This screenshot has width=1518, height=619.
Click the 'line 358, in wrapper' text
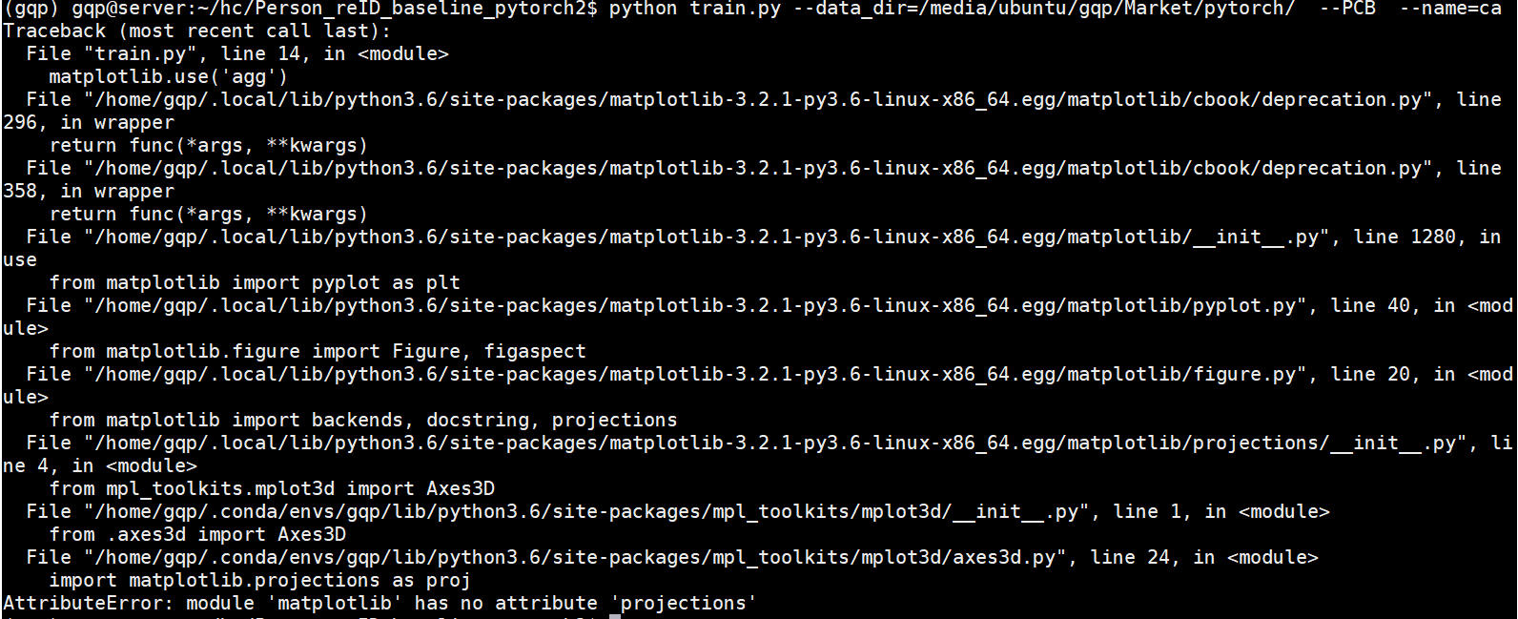click(89, 180)
